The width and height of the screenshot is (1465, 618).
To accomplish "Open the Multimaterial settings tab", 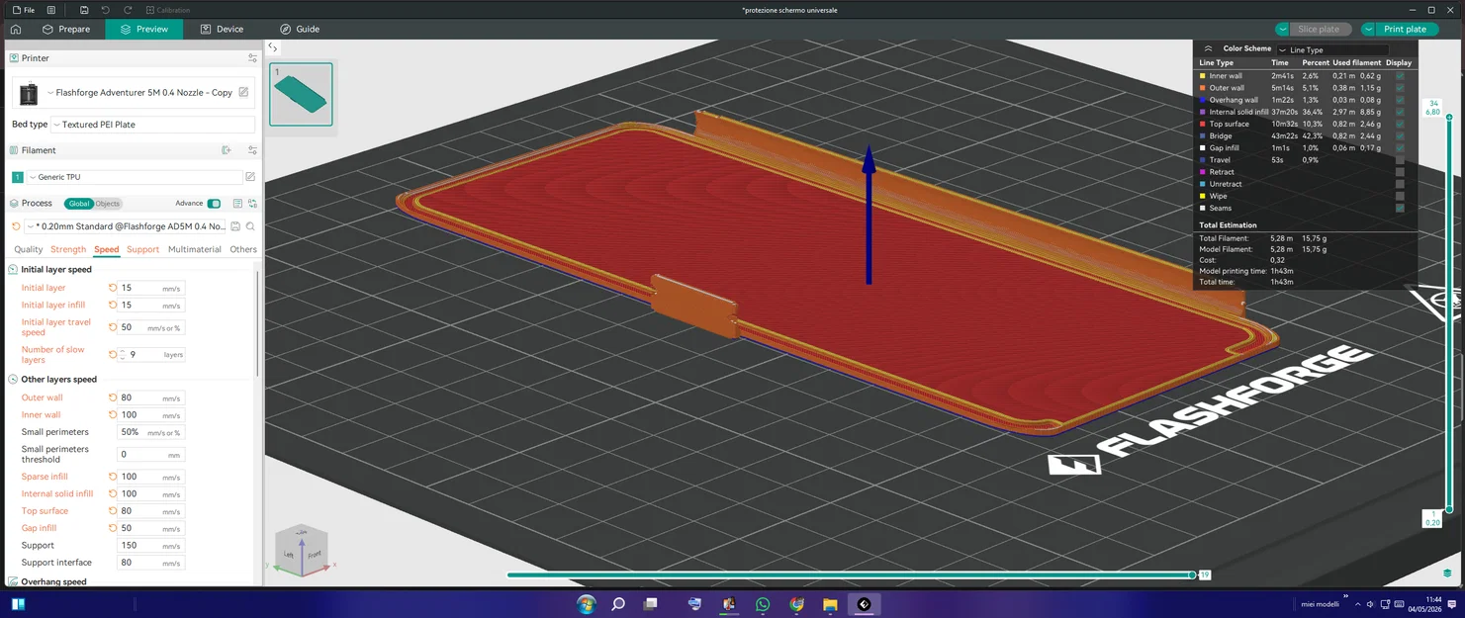I will [195, 249].
